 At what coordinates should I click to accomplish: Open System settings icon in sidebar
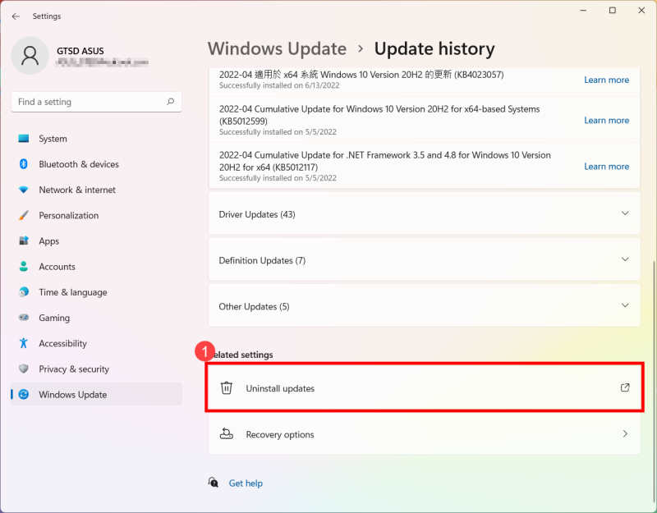coord(24,139)
